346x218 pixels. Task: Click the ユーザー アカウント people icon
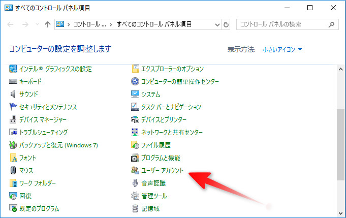(135, 170)
